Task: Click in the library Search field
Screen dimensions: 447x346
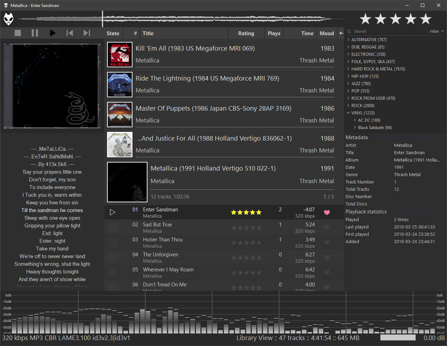Action: [x=390, y=31]
